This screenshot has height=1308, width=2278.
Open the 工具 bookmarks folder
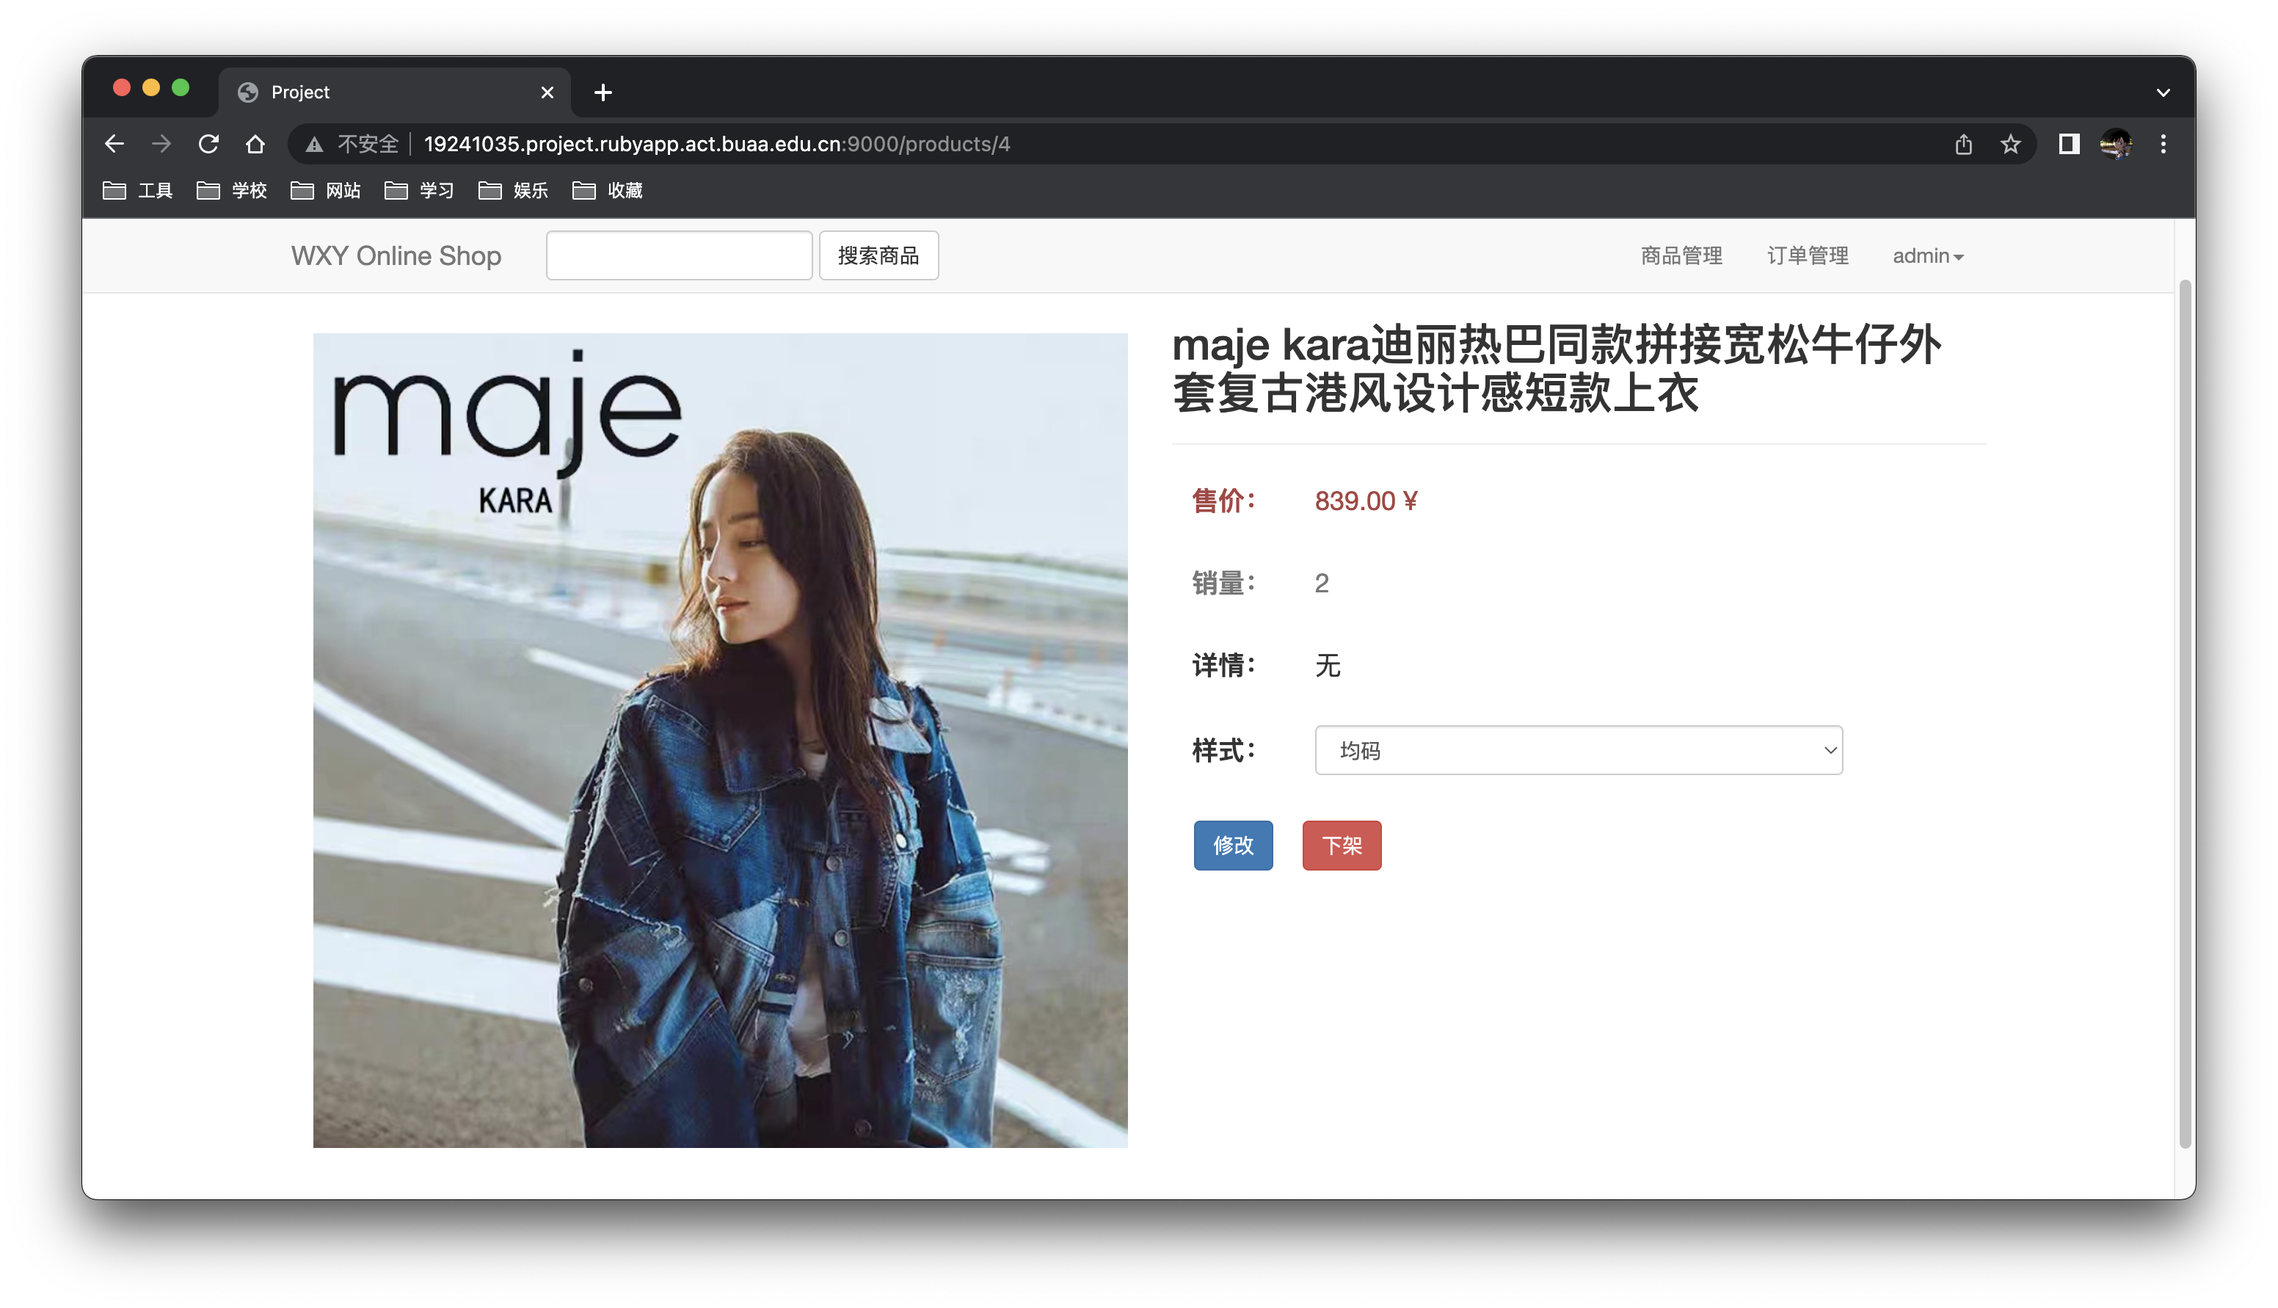pyautogui.click(x=137, y=190)
